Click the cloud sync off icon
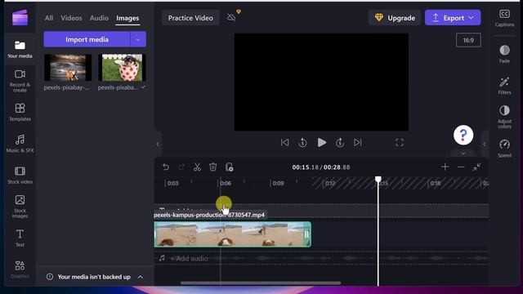523x294 pixels. pyautogui.click(x=231, y=17)
